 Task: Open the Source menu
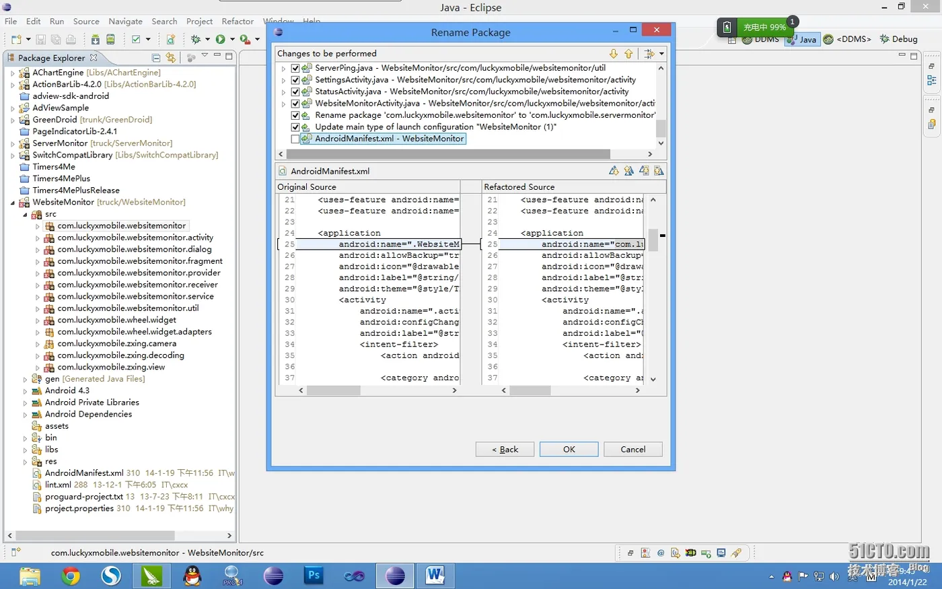(86, 22)
